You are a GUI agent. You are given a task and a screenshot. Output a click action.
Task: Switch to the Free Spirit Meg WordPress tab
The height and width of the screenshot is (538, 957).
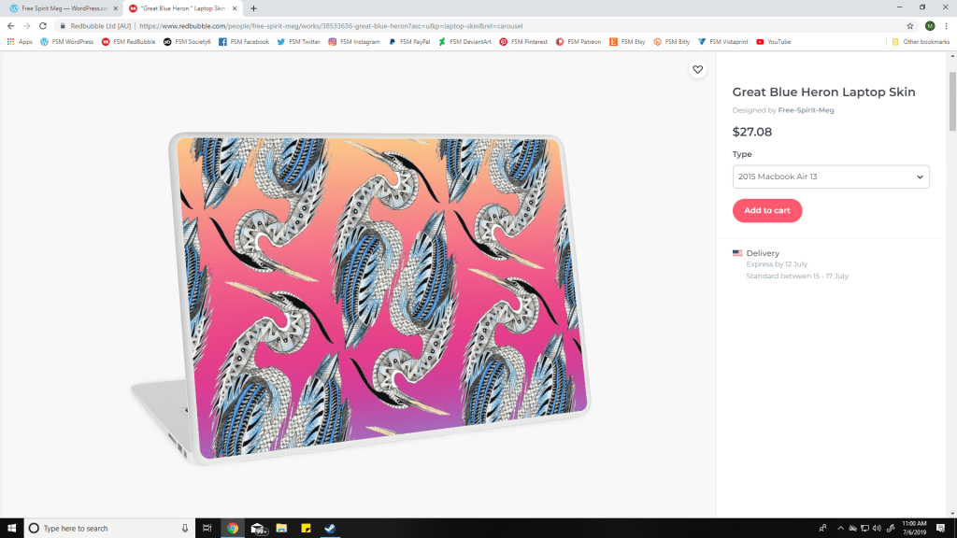point(64,8)
